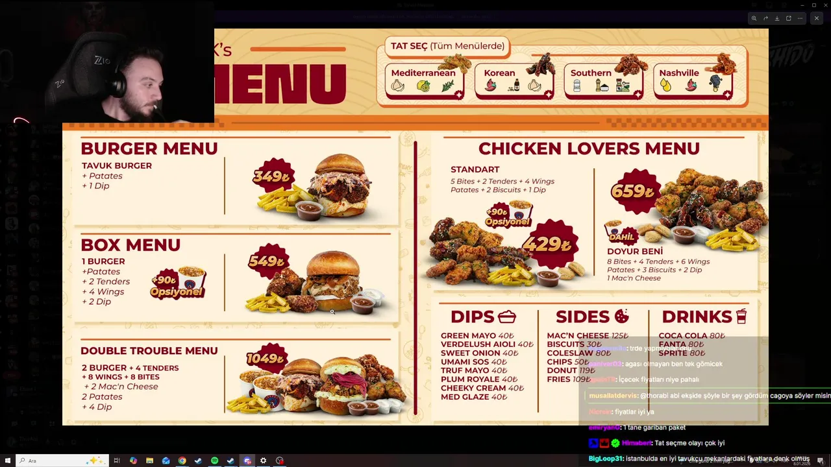Viewport: 831px width, 467px height.
Task: Open the Mail app from the taskbar
Action: click(166, 461)
